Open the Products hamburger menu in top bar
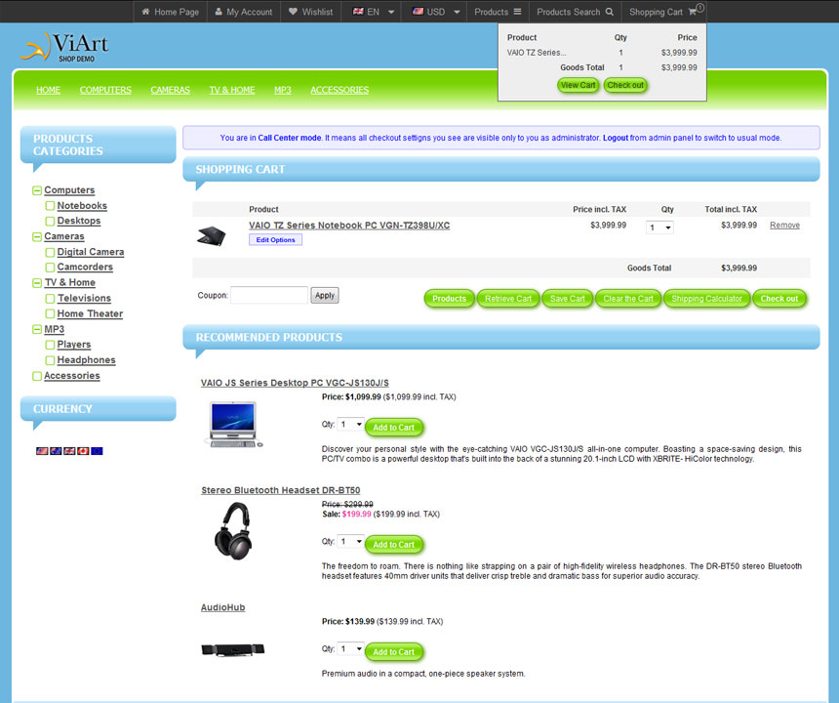This screenshot has width=839, height=703. point(498,12)
